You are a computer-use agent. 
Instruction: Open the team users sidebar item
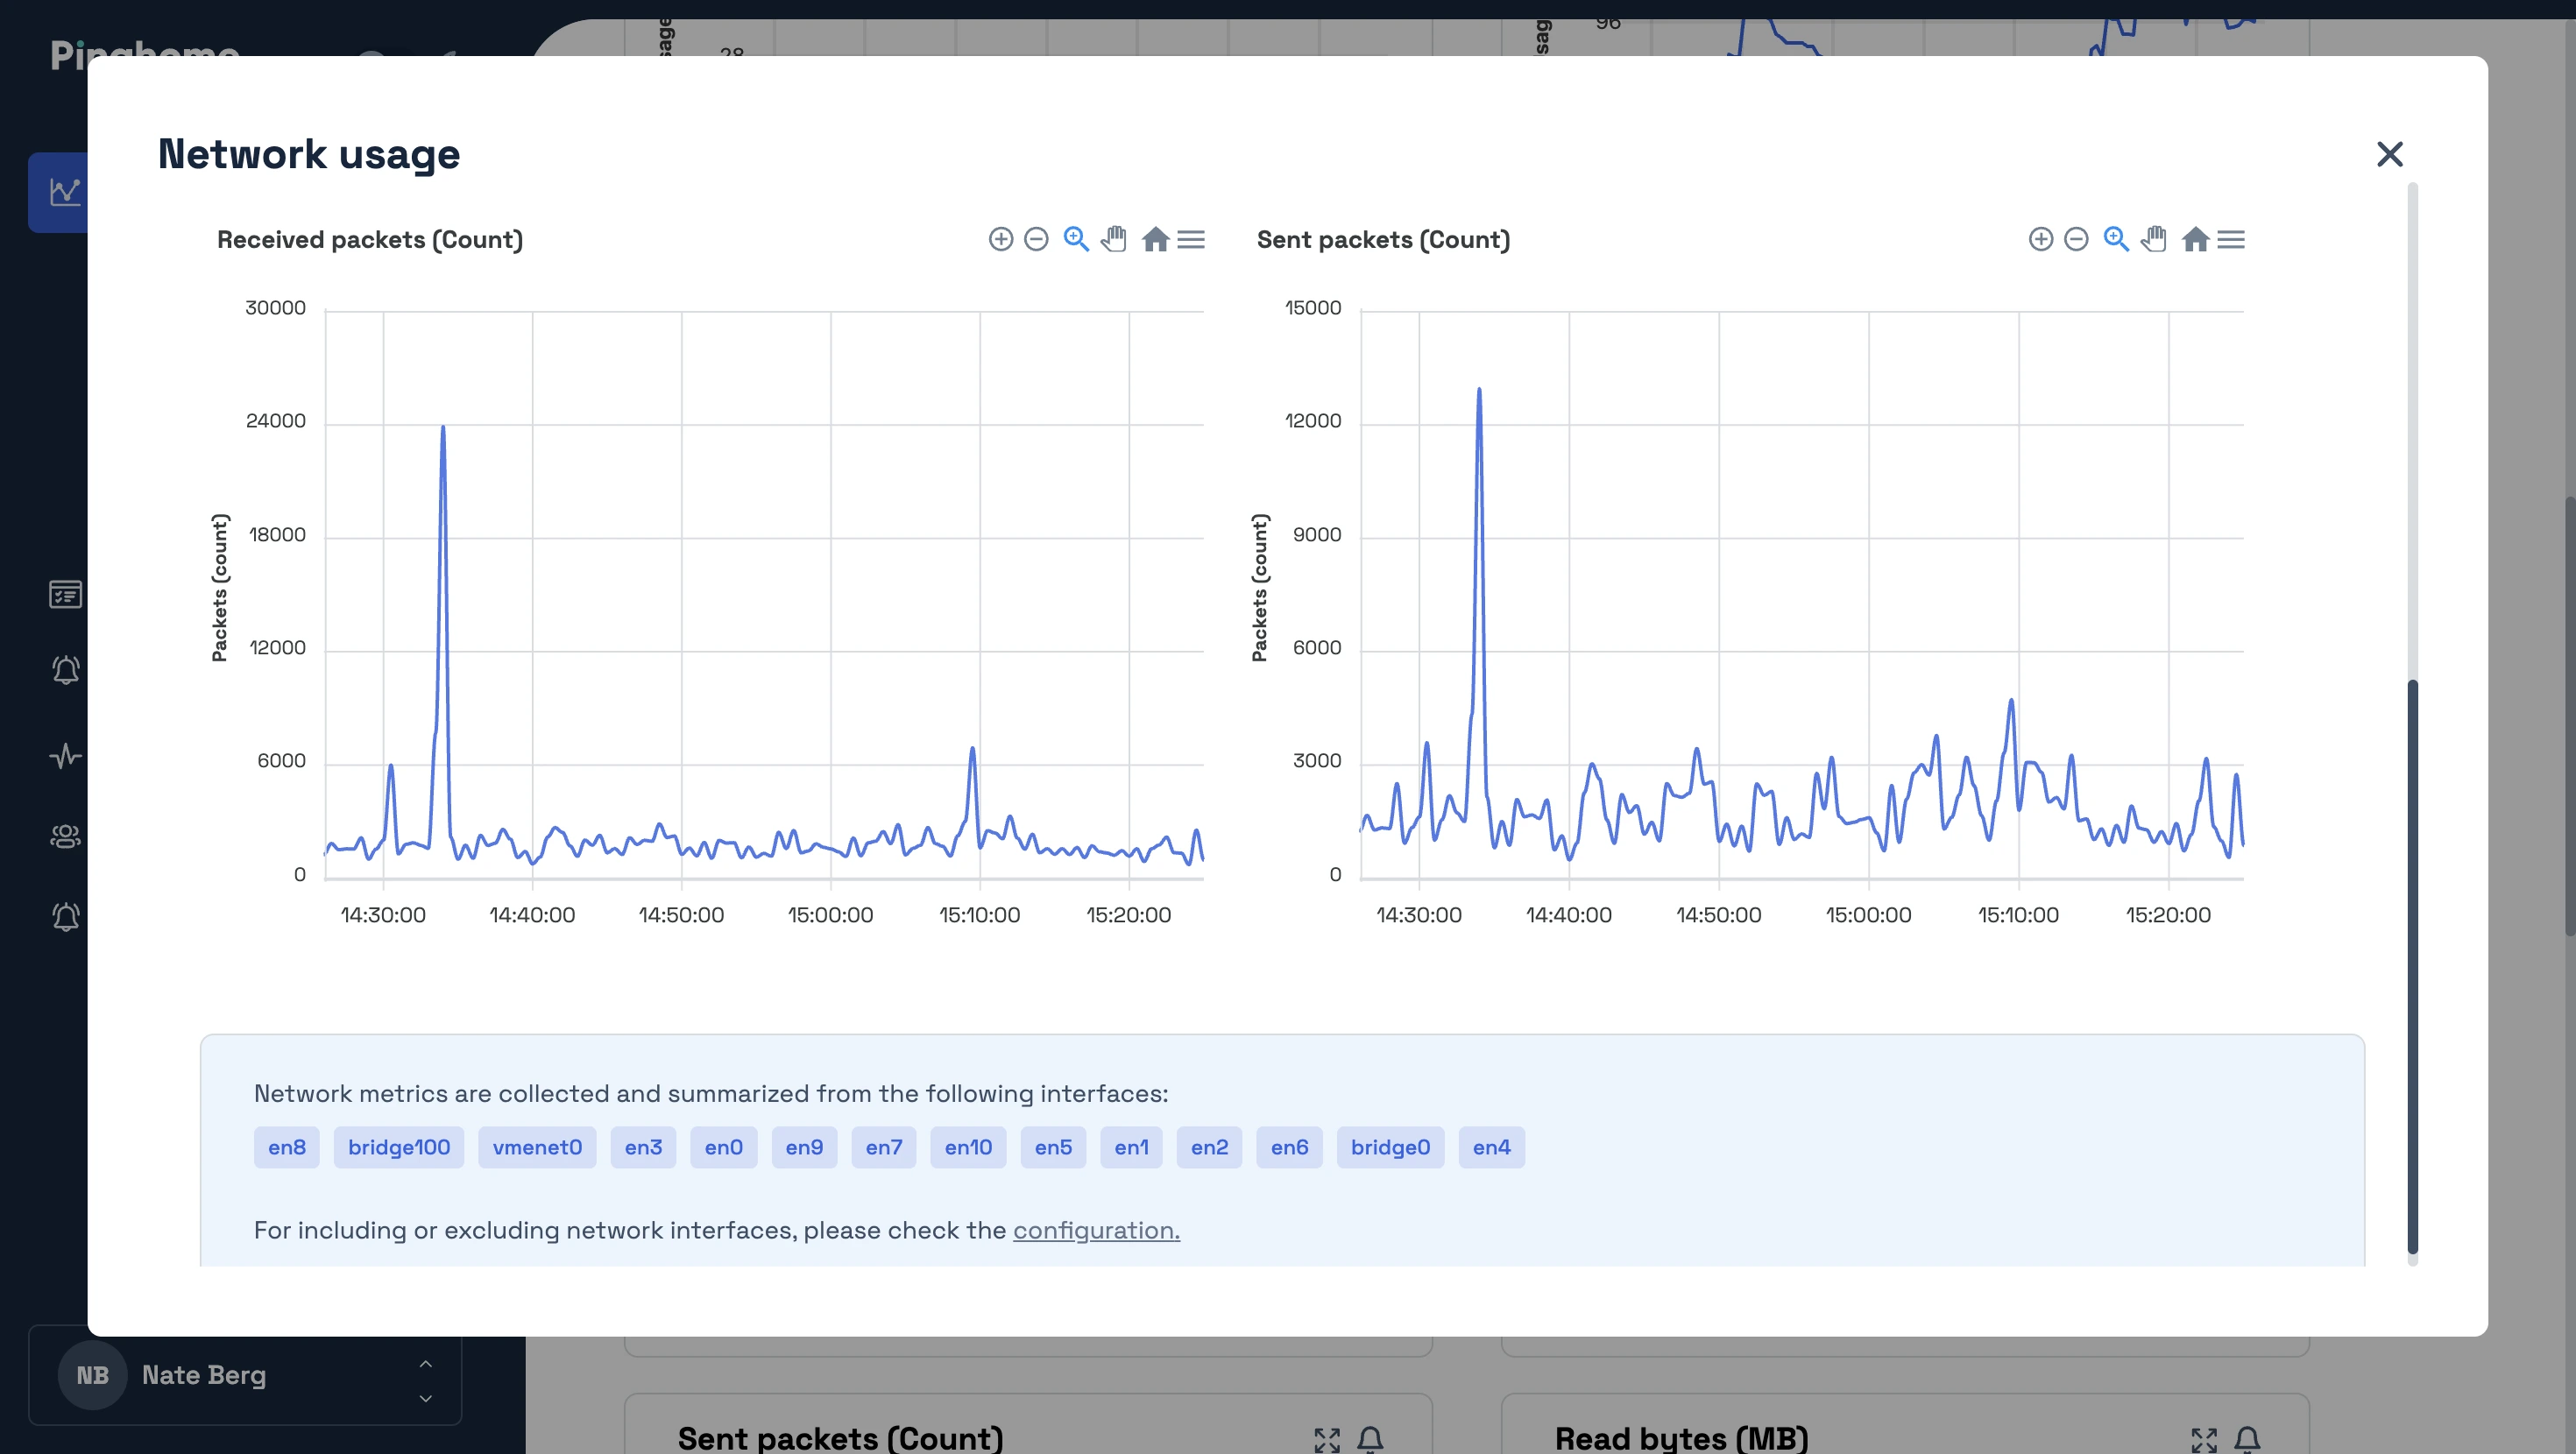click(66, 836)
